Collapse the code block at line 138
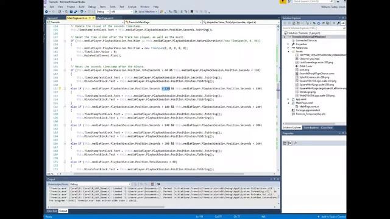The width and height of the screenshot is (390, 219). click(65, 41)
